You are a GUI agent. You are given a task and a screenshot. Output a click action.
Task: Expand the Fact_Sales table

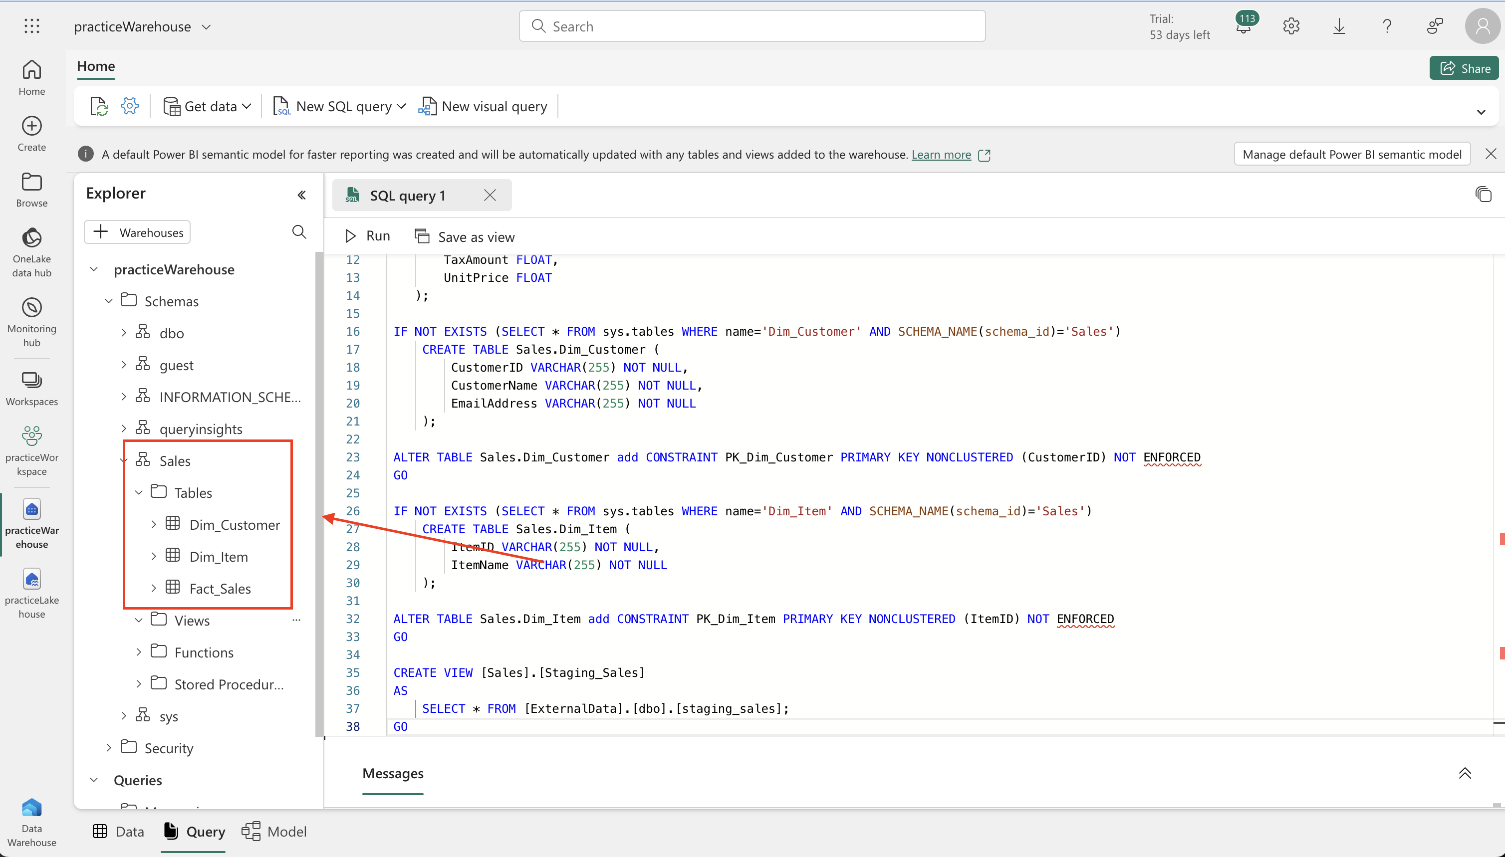[x=154, y=588]
